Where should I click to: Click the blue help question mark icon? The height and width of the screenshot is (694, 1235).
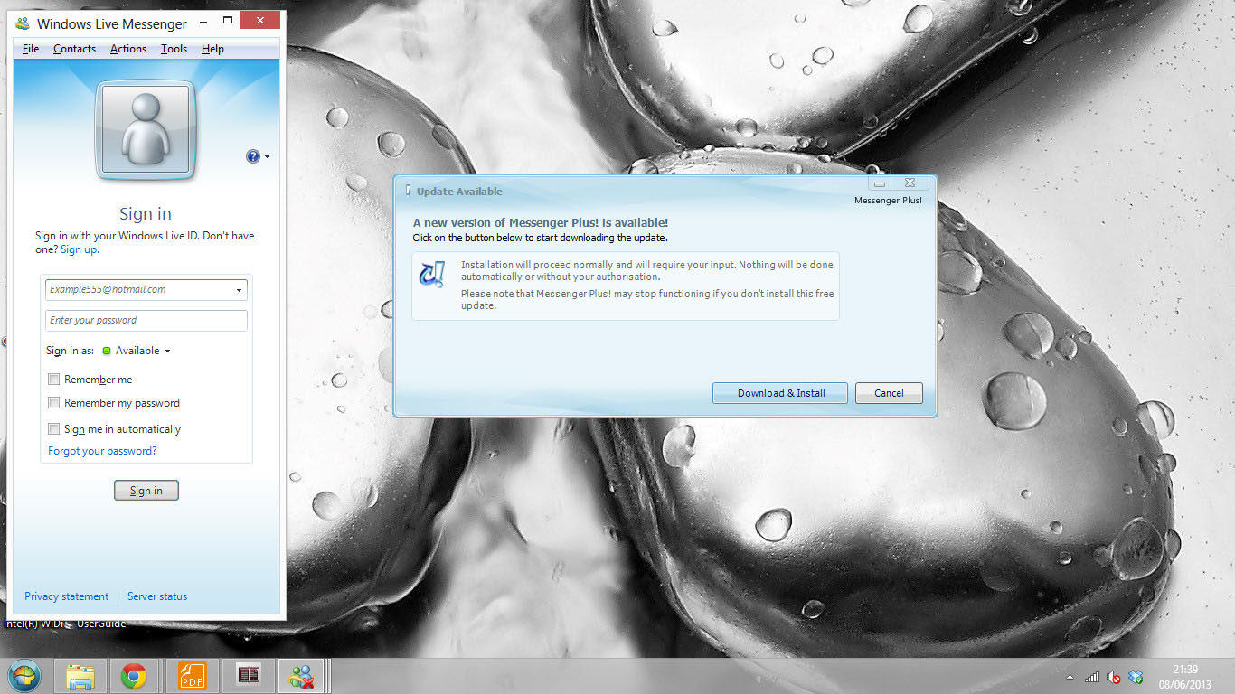coord(253,156)
